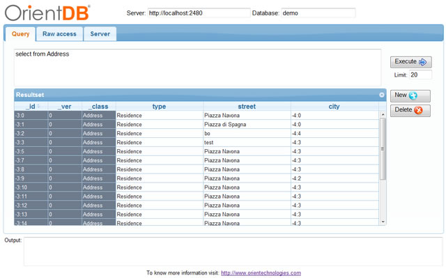Select the Query tab

[20, 34]
